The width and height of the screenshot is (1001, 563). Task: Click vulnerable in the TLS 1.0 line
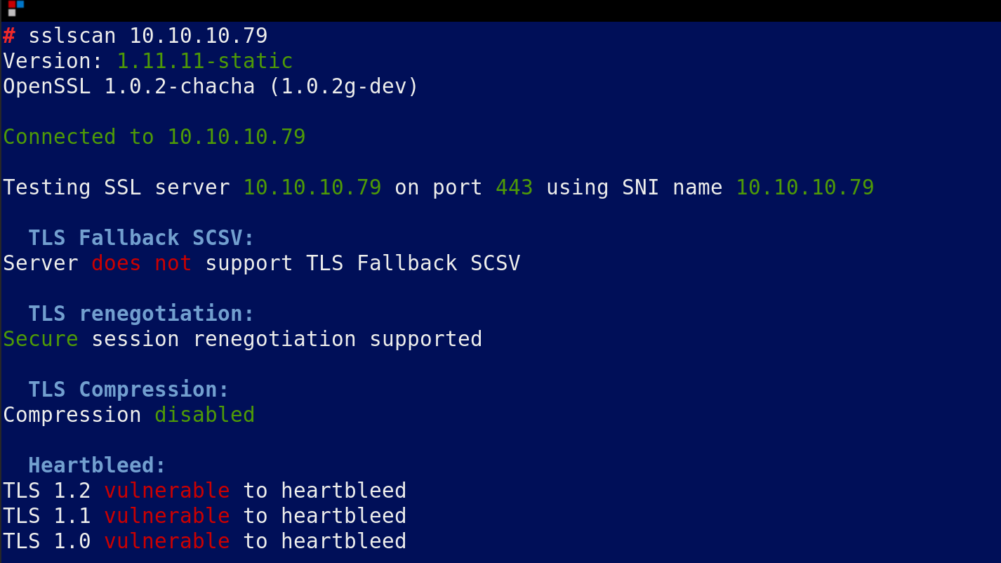[x=167, y=541]
